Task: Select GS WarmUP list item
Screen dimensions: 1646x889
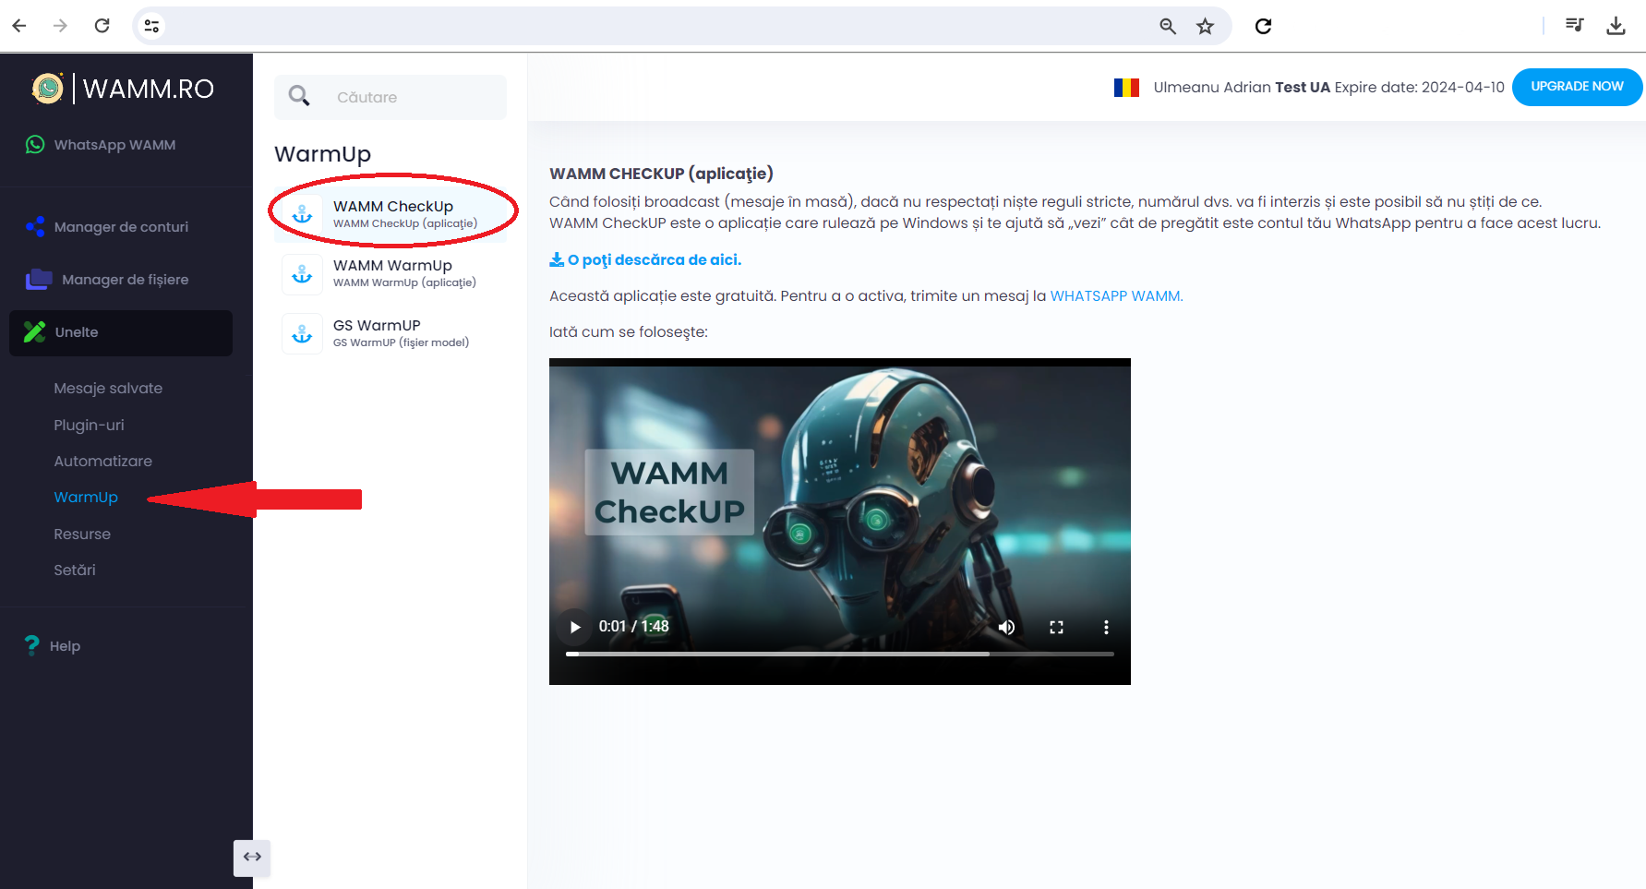Action: click(392, 333)
